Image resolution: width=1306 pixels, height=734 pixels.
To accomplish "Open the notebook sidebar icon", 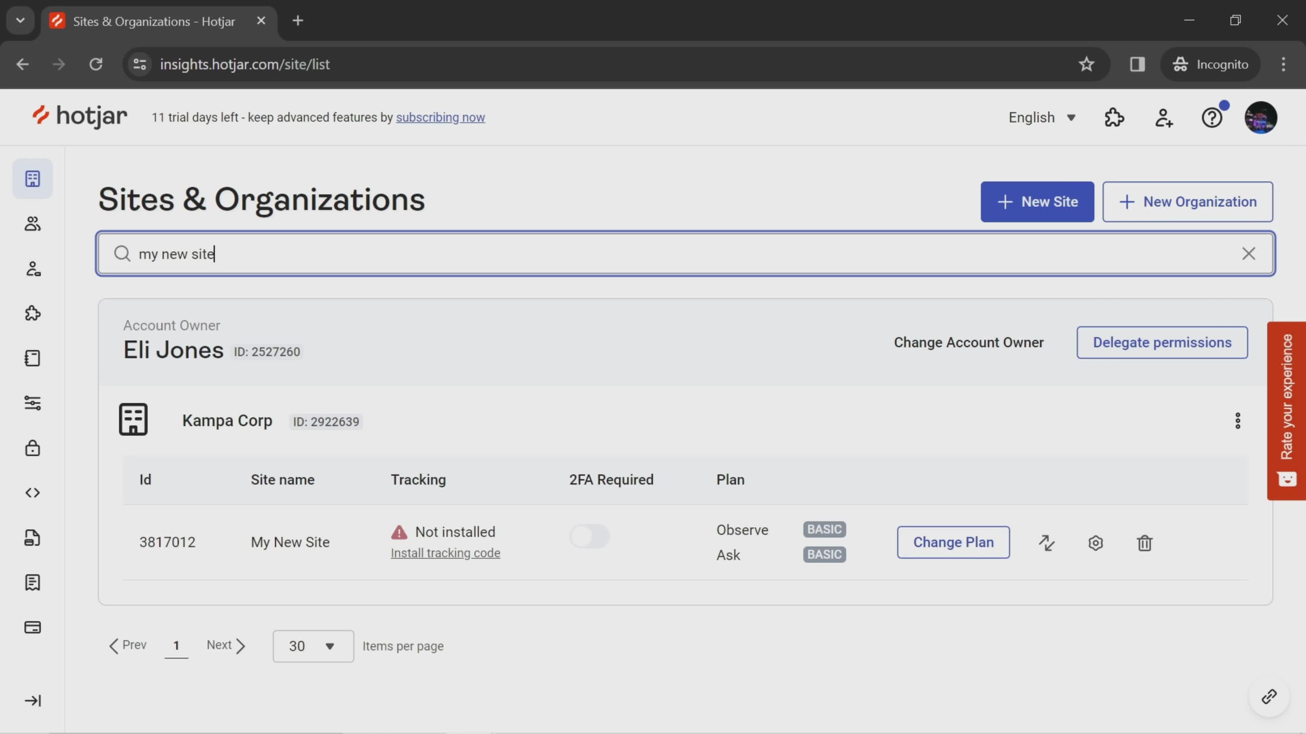I will pos(32,358).
